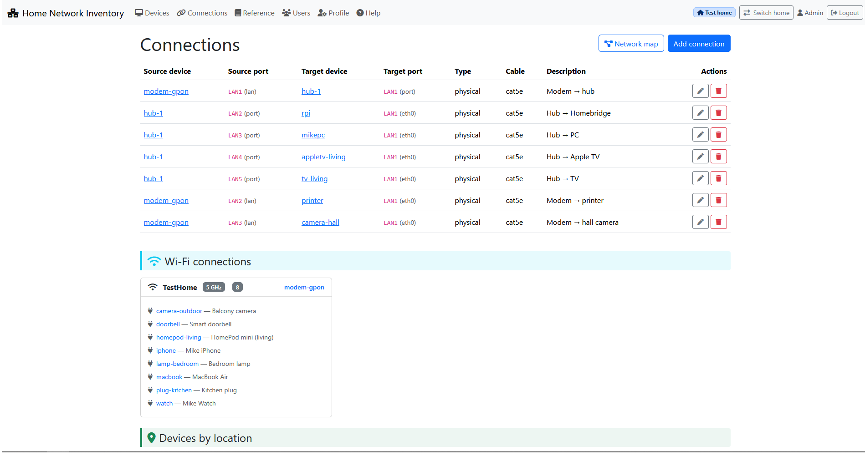The width and height of the screenshot is (865, 456).
Task: Open the Users page
Action: (x=296, y=13)
